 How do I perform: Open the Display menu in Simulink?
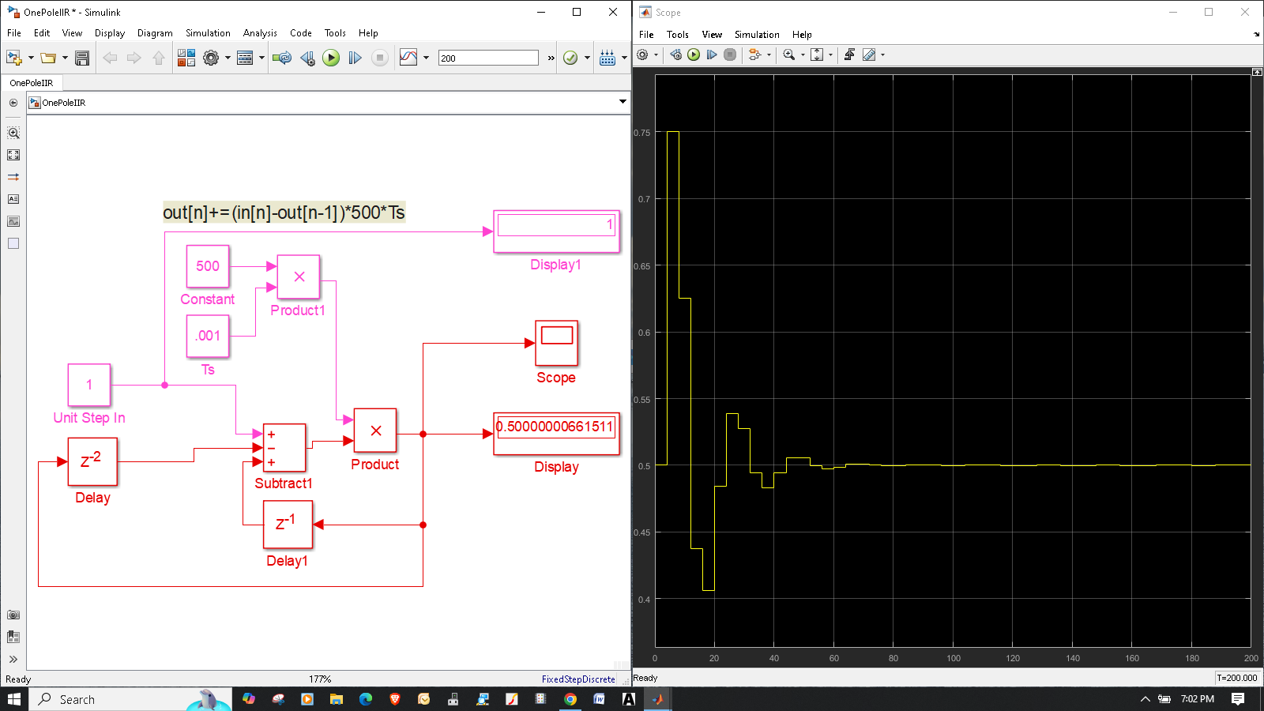110,33
